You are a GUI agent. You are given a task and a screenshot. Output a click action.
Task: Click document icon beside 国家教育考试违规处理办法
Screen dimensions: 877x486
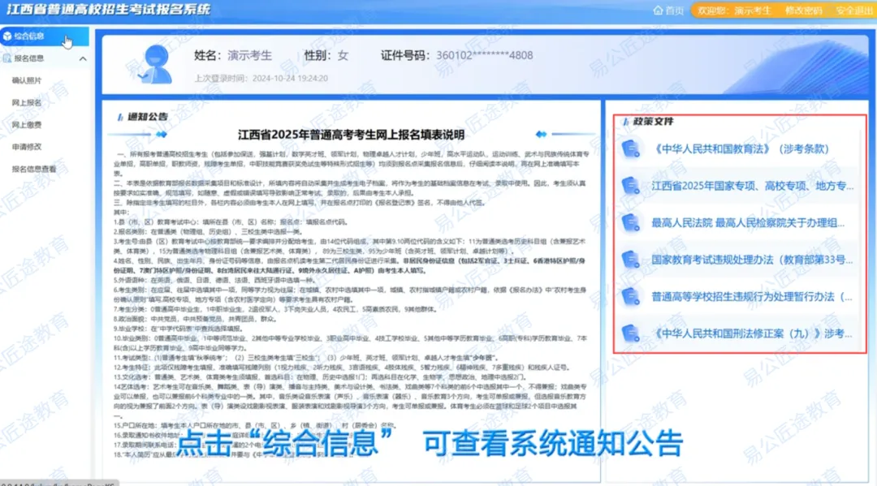click(631, 260)
